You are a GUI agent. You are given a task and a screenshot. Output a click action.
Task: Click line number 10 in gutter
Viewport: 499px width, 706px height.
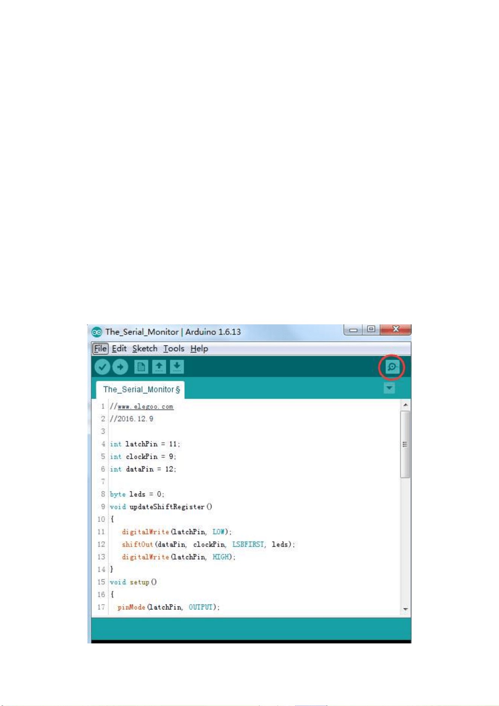101,519
